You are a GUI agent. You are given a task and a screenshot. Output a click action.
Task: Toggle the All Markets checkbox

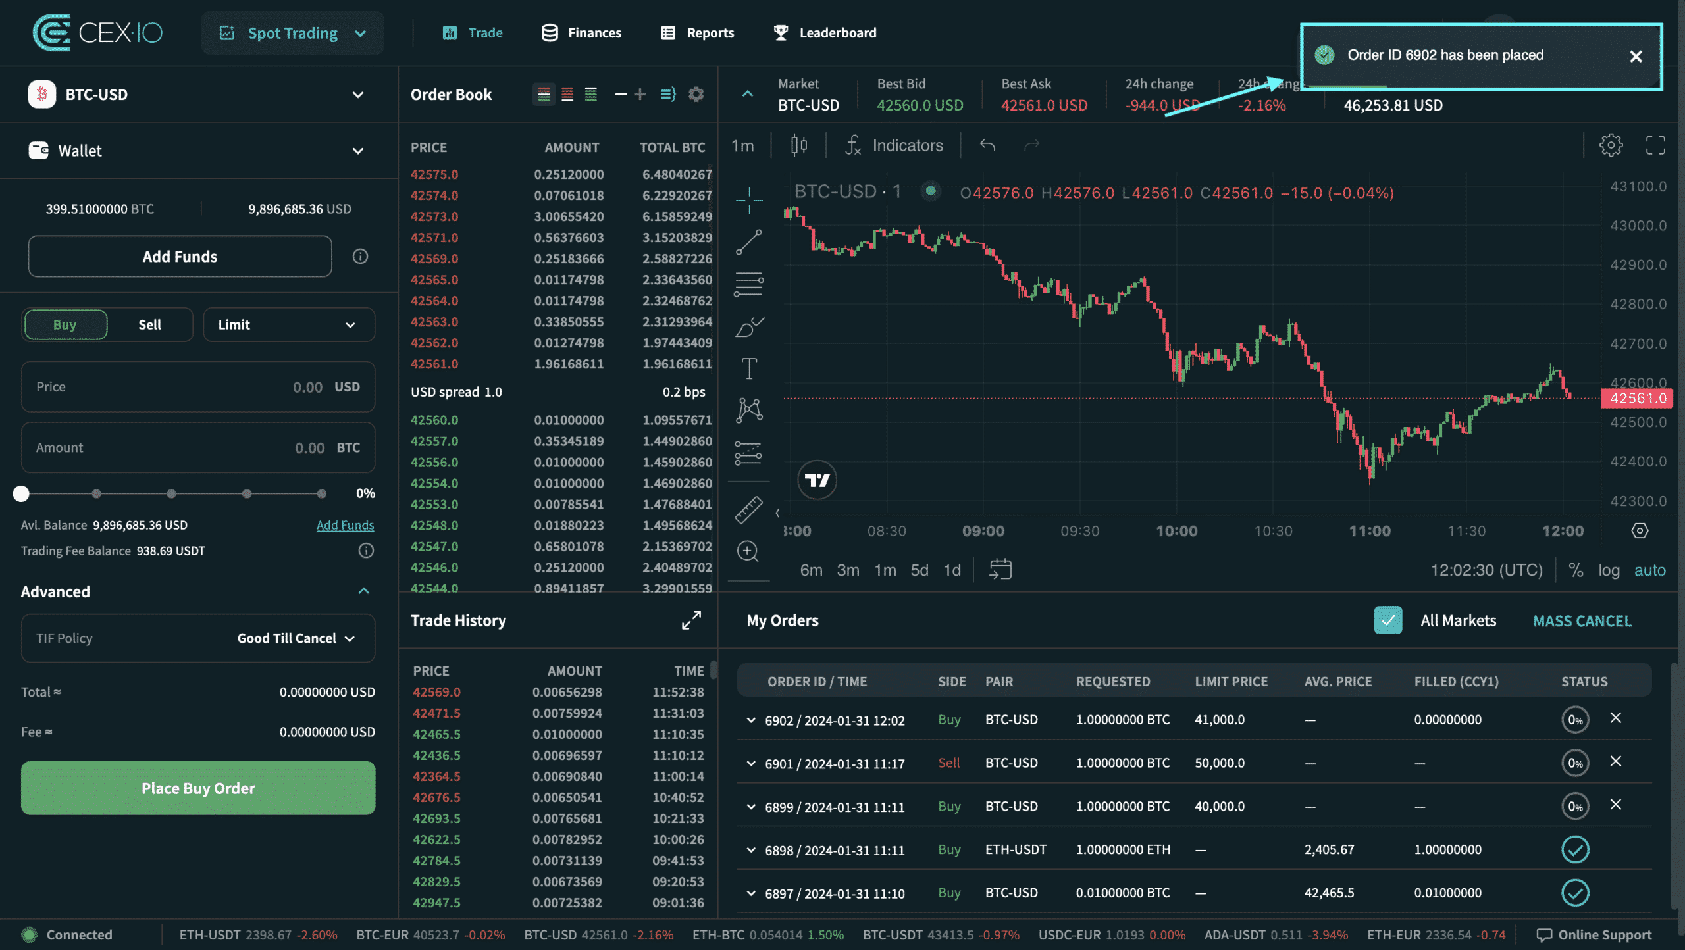tap(1388, 620)
